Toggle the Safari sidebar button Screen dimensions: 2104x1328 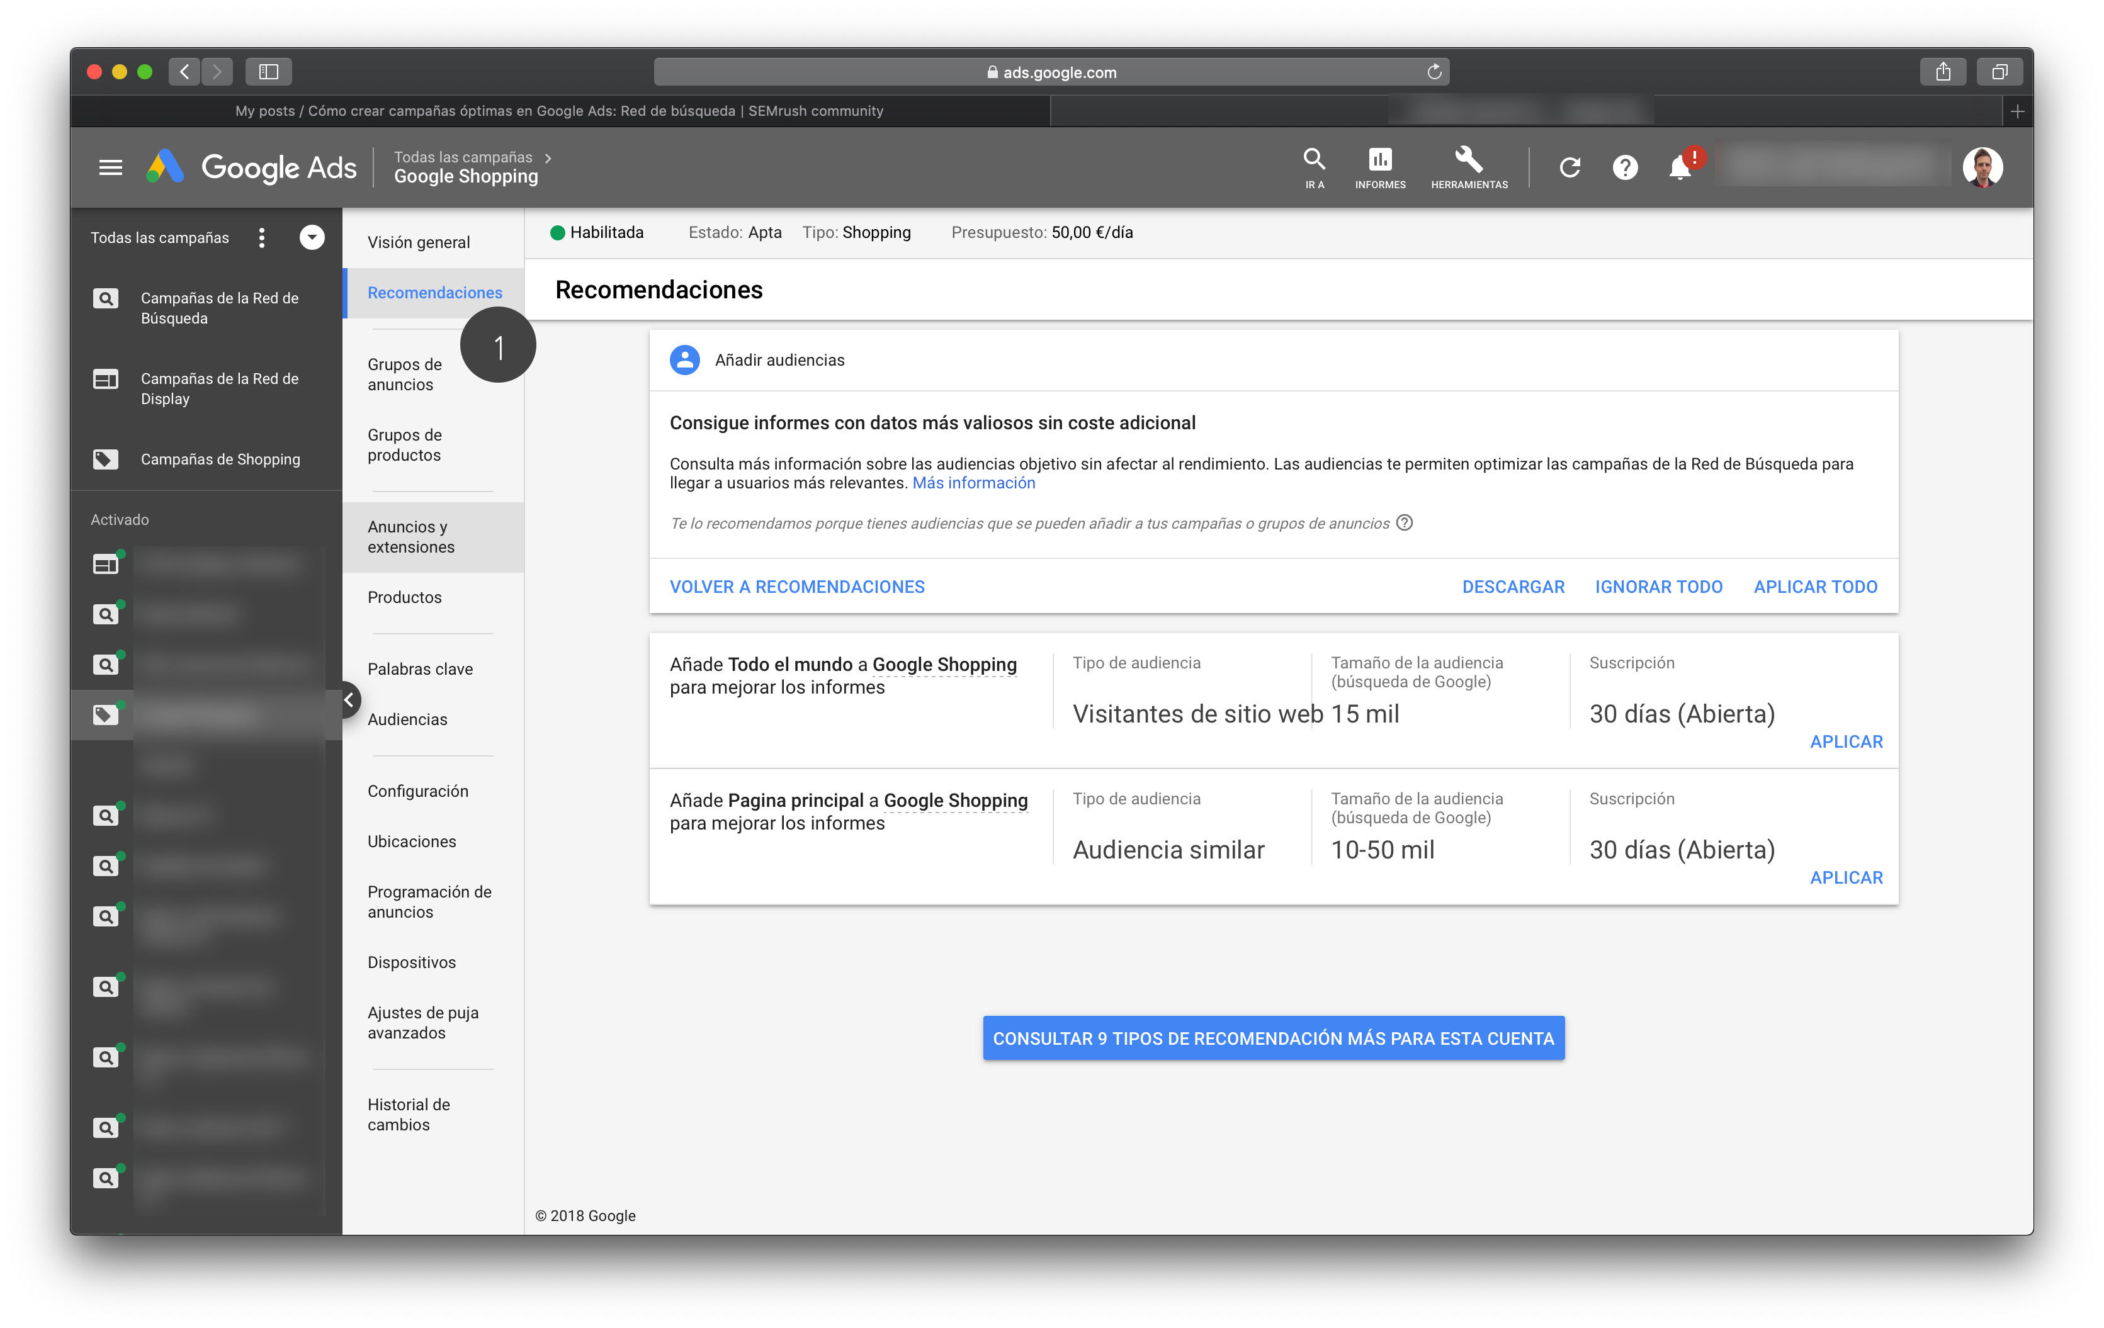[268, 72]
